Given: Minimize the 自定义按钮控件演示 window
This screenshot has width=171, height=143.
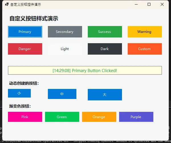Looking at the screenshot, I should (x=136, y=4).
